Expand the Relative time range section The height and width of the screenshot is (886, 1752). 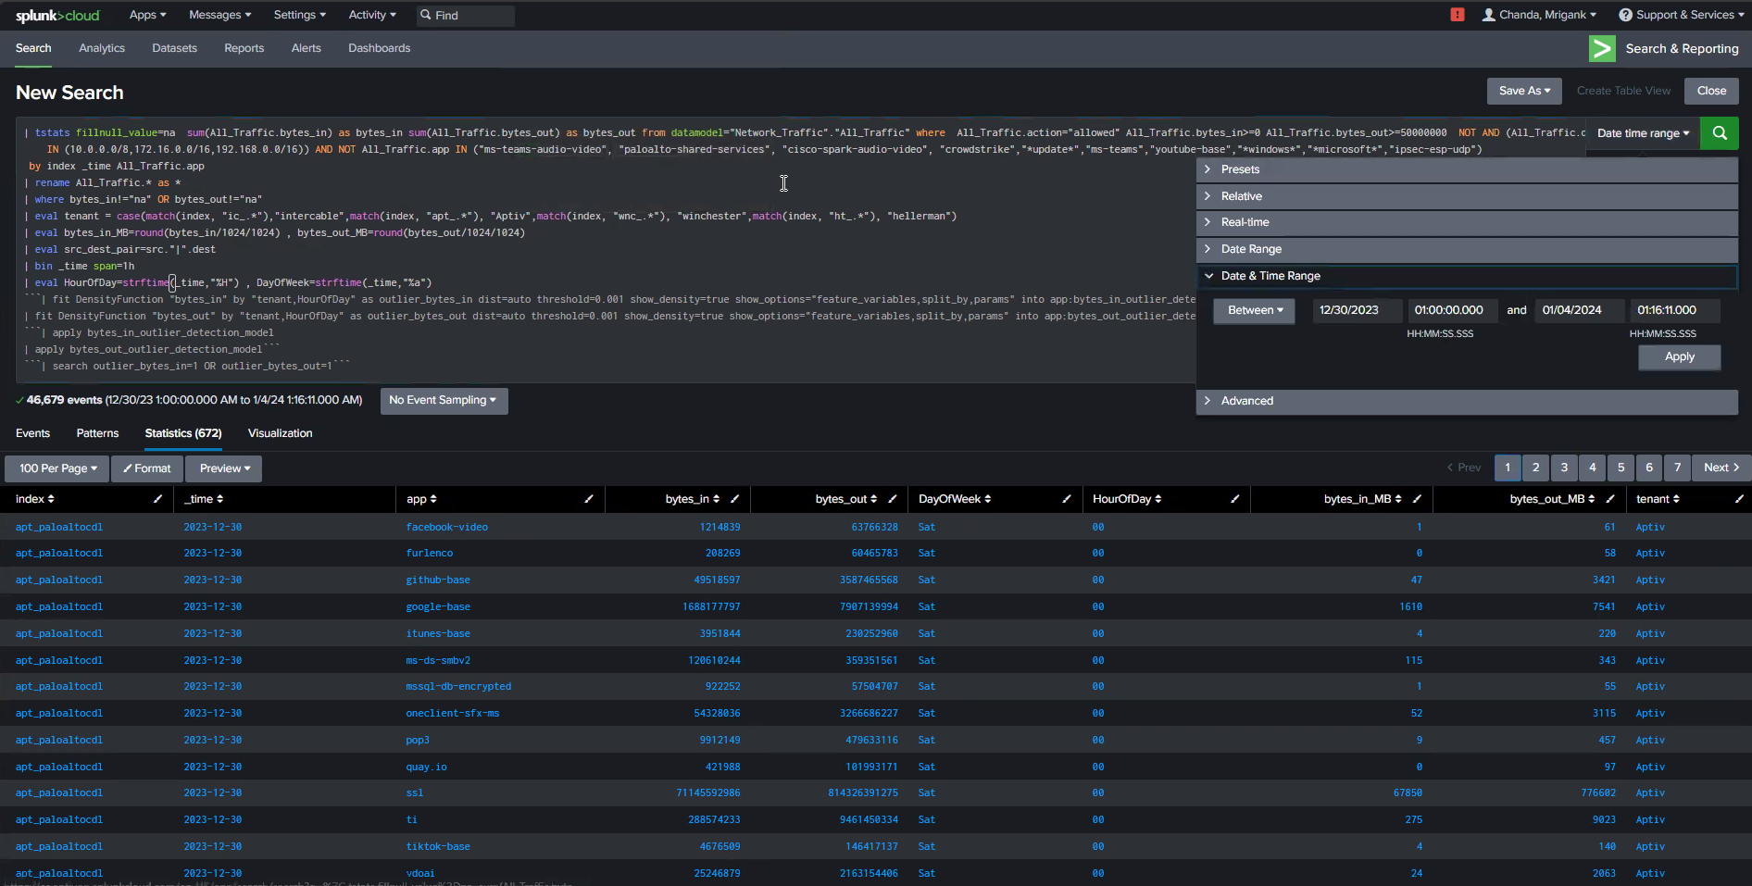pyautogui.click(x=1240, y=195)
